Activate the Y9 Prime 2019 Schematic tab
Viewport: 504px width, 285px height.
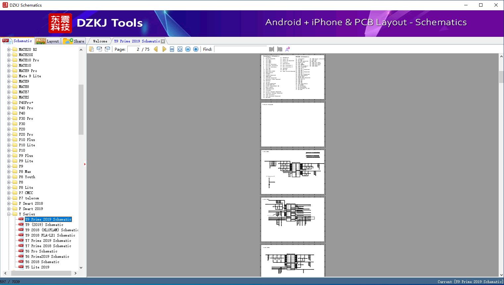(137, 41)
